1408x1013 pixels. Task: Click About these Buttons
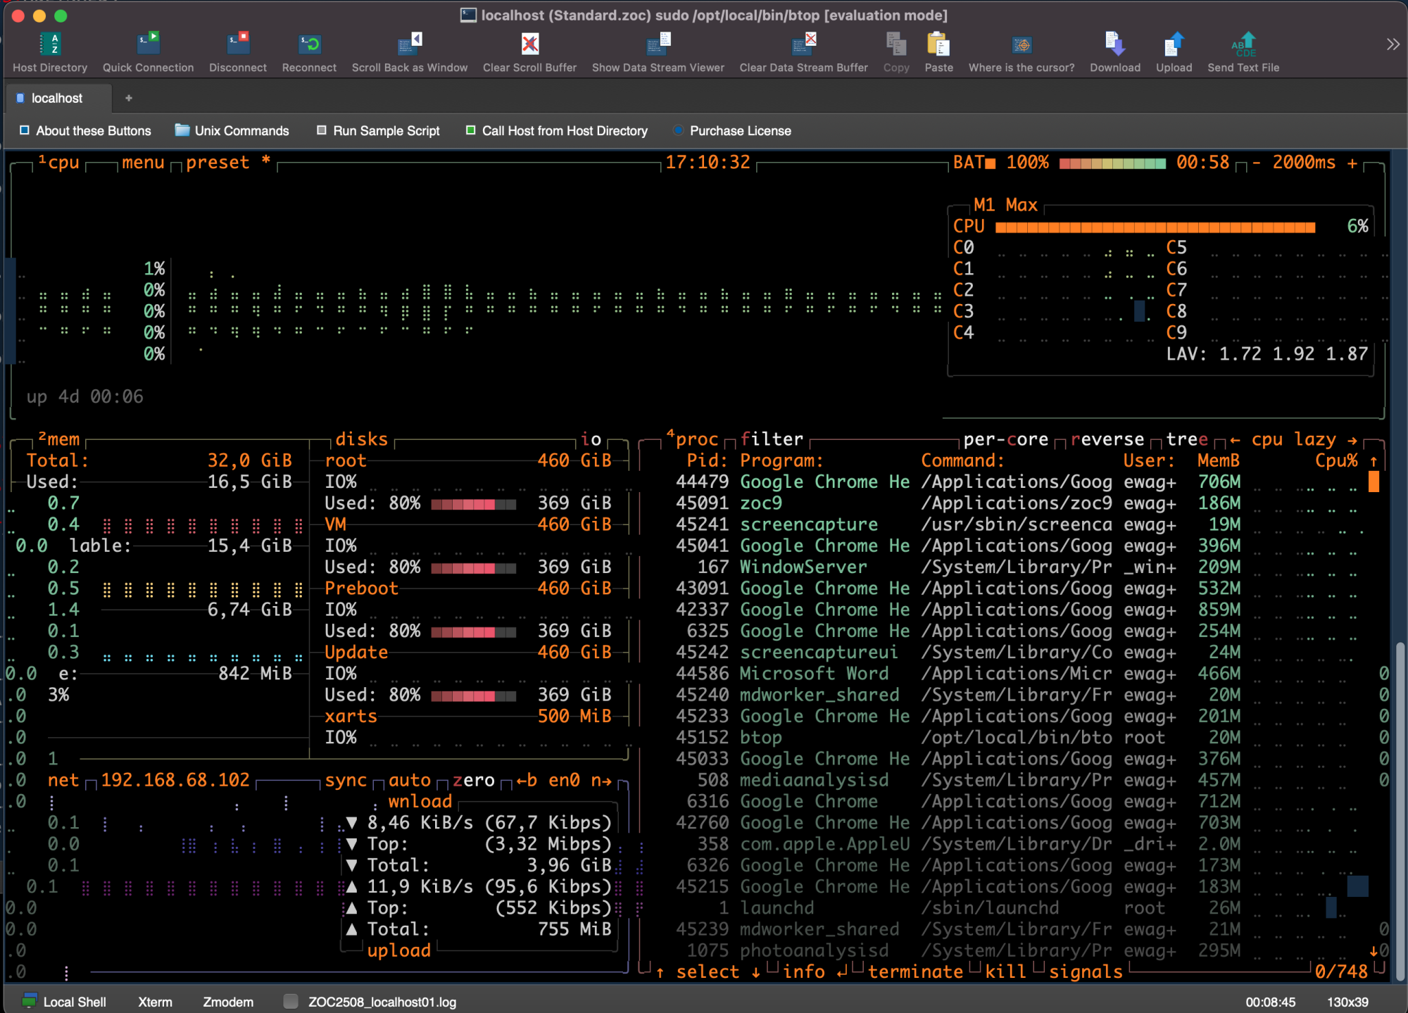85,131
